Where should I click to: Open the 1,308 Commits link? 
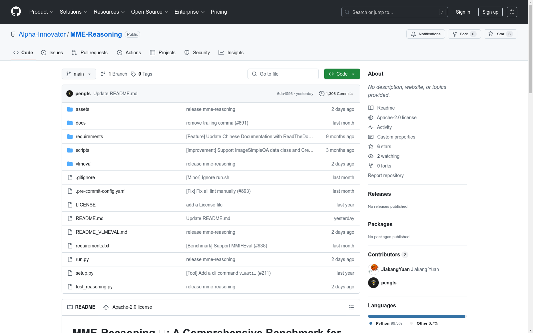coord(336,94)
